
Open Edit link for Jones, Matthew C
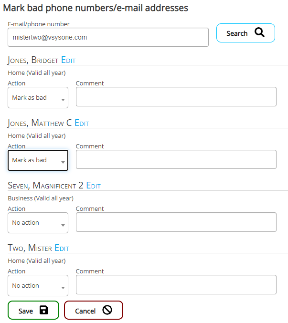click(x=82, y=123)
